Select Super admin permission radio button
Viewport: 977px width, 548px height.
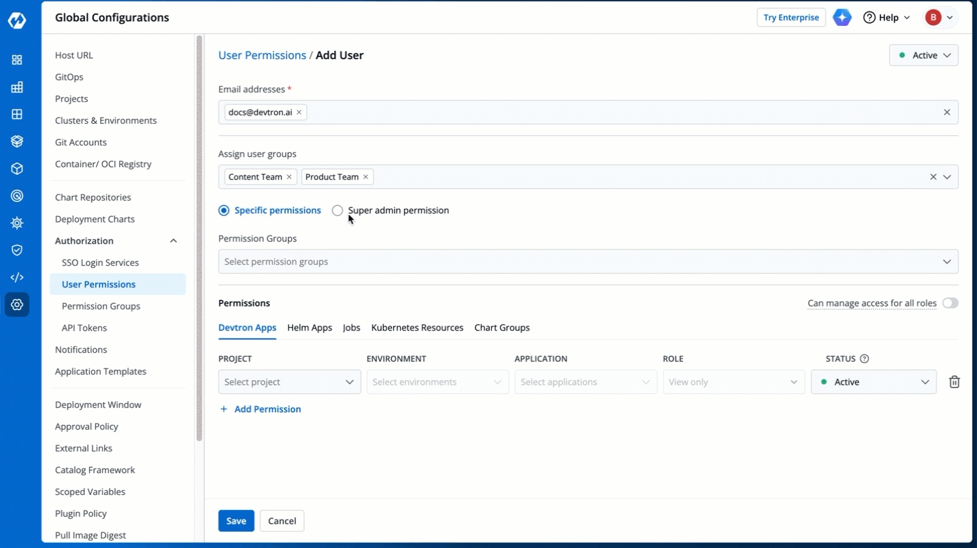pyautogui.click(x=337, y=211)
